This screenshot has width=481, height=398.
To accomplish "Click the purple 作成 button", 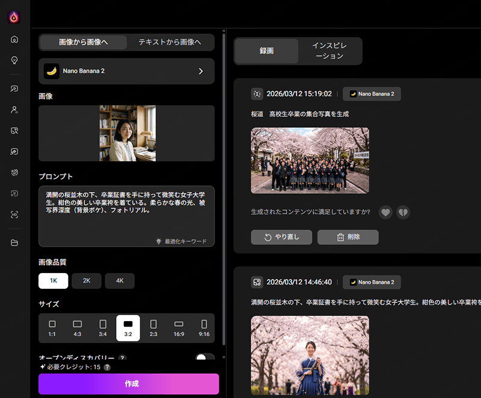I will pos(129,384).
